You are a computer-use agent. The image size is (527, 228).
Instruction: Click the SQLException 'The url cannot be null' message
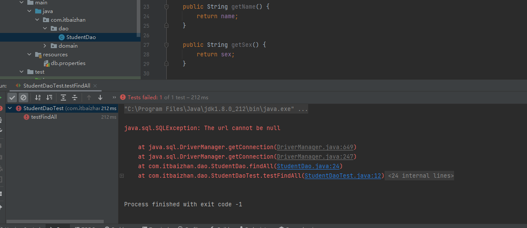coord(202,128)
